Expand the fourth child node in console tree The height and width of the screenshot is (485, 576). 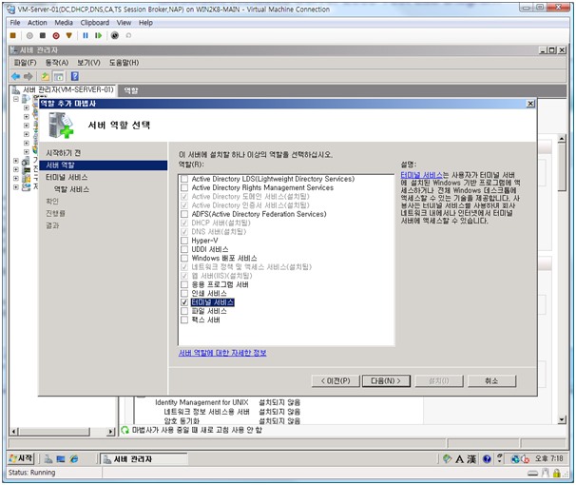[x=26, y=134]
